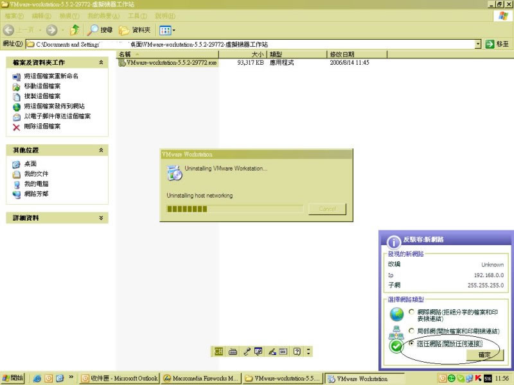Select 網際網路 network type radio

[x=411, y=312]
